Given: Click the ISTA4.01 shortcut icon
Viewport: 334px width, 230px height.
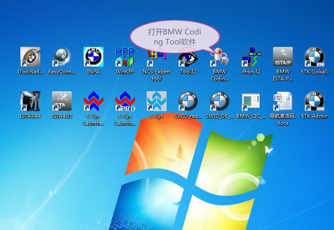Looking at the screenshot, I should tap(62, 102).
